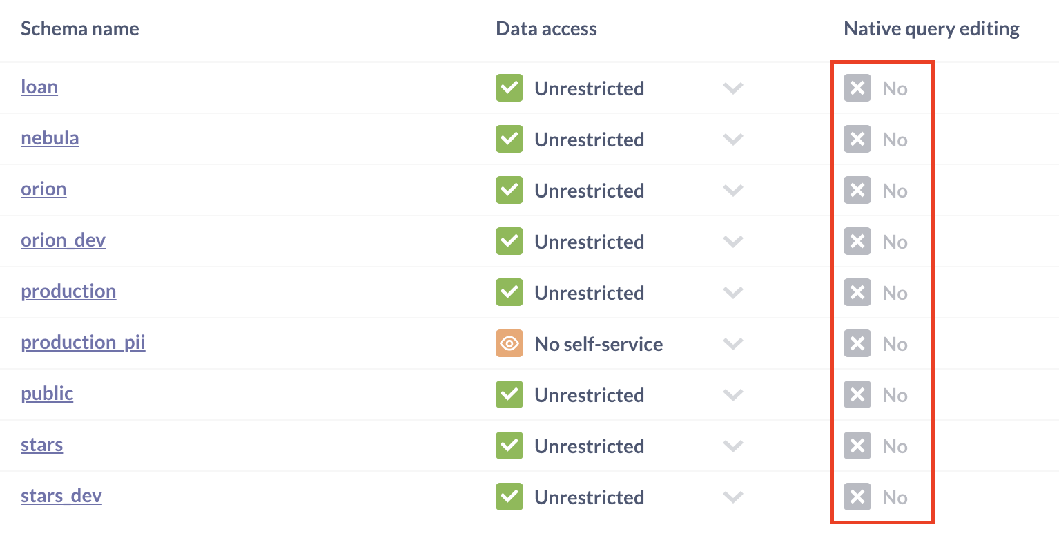Expand data access dropdown for stars
The image size is (1059, 536).
click(x=732, y=446)
